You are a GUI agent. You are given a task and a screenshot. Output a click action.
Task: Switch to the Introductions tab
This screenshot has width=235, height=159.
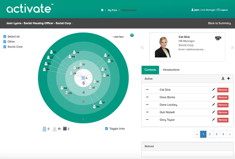tap(171, 70)
